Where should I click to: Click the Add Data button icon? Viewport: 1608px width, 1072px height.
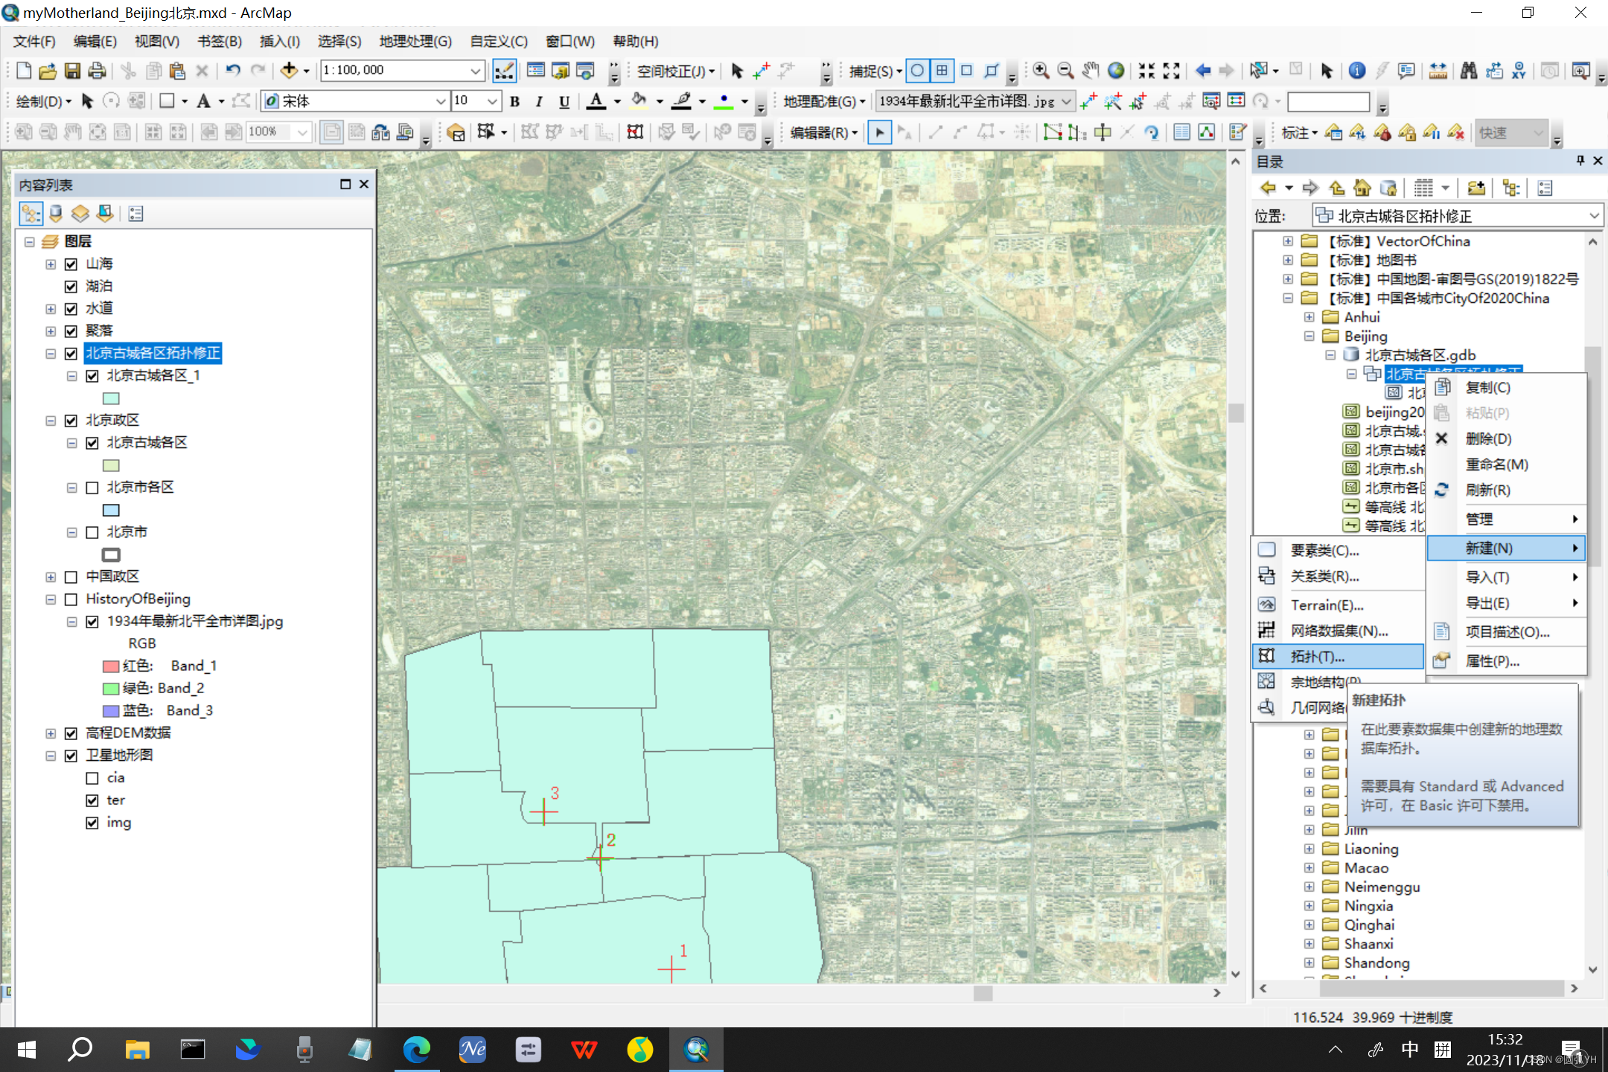click(x=289, y=71)
